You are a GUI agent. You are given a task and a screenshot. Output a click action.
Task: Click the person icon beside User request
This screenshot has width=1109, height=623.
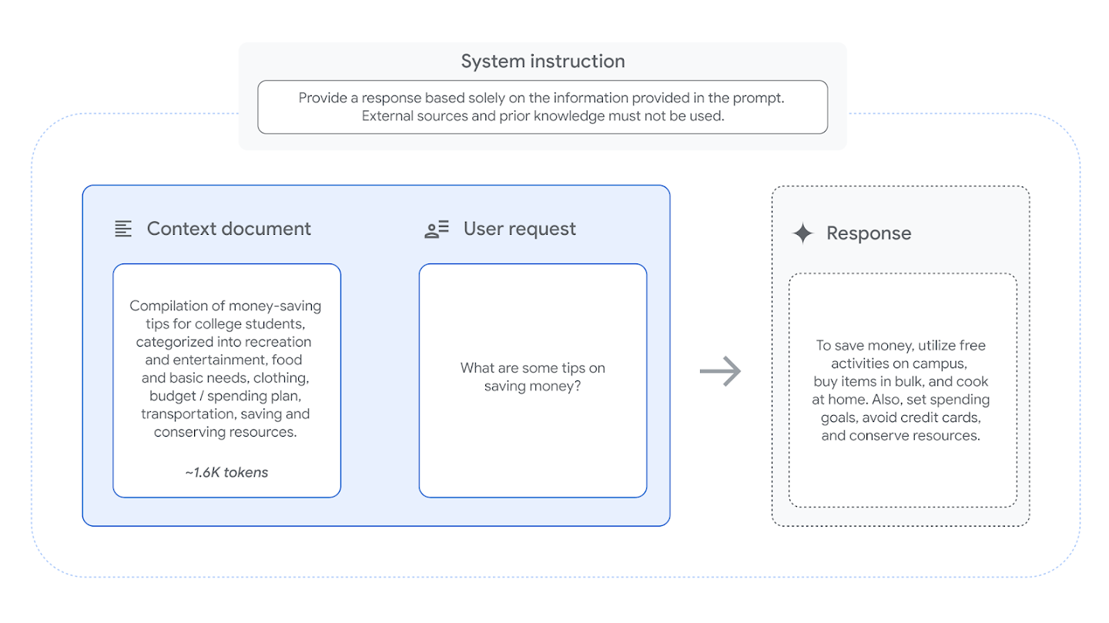click(437, 229)
